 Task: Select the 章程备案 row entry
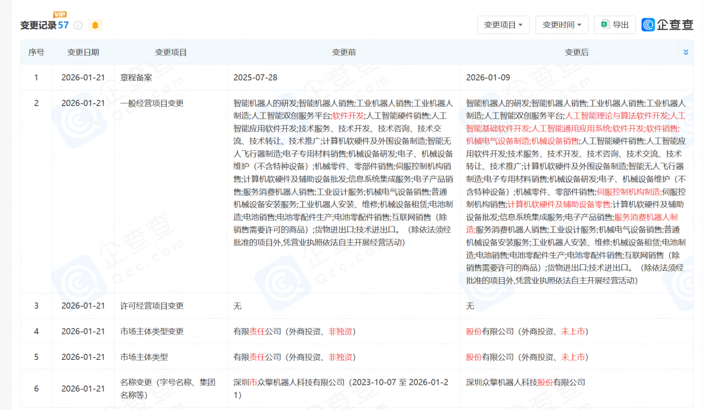tap(136, 77)
